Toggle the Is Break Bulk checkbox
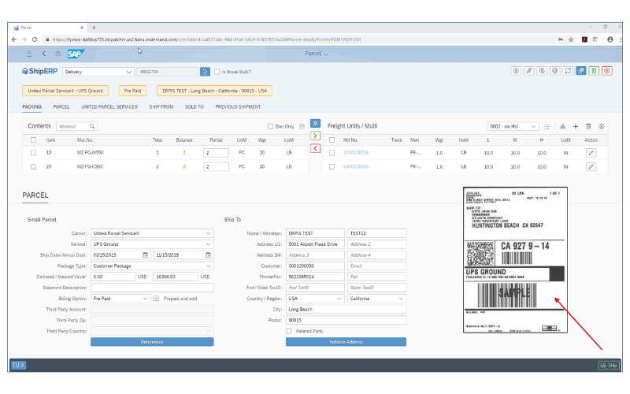 [x=217, y=72]
